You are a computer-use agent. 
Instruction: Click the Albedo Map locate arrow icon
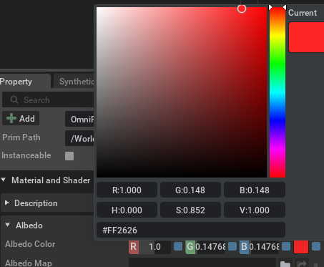[x=302, y=264]
